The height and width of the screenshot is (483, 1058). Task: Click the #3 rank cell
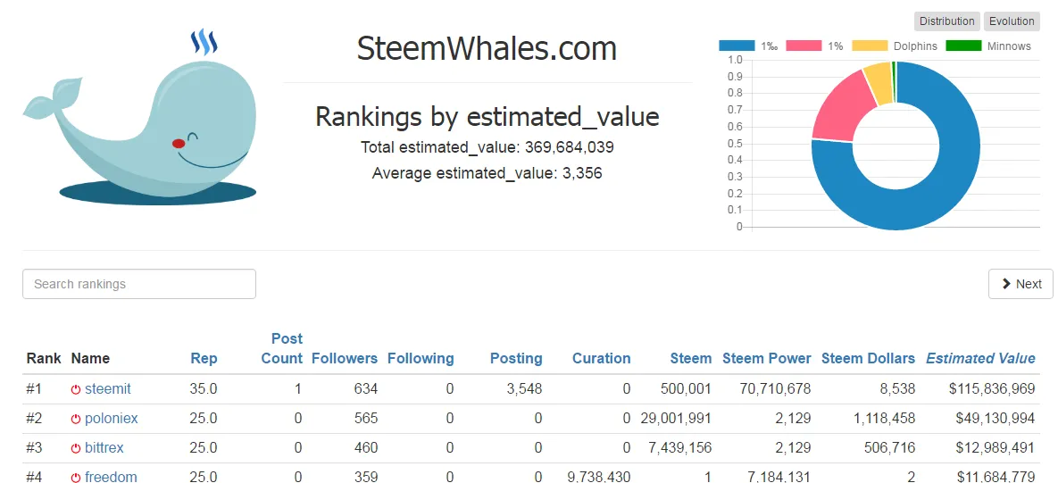coord(34,448)
